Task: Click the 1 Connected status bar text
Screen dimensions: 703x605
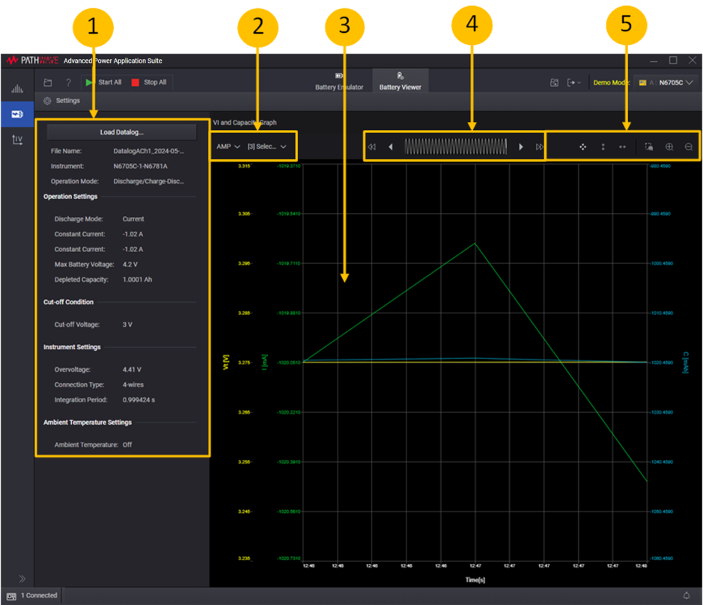Action: click(x=39, y=595)
